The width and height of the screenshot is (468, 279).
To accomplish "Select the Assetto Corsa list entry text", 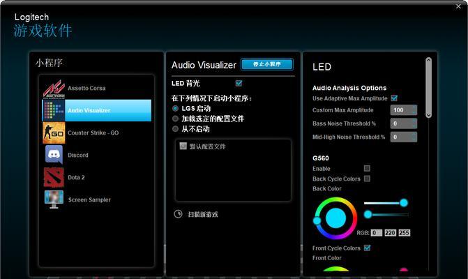I will [x=86, y=89].
